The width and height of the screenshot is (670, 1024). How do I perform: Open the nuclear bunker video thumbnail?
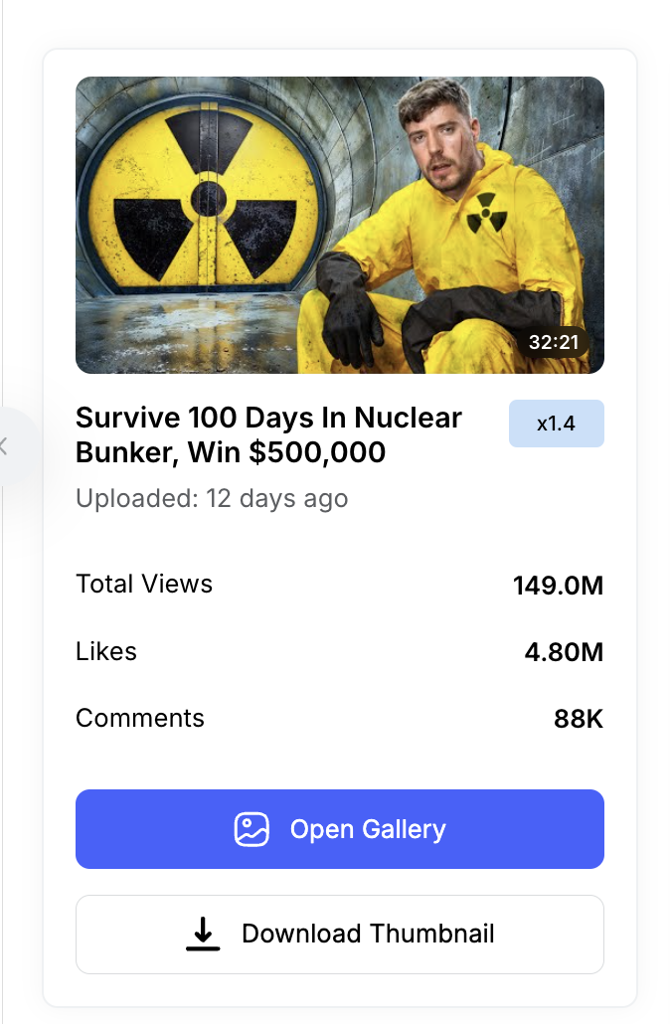340,225
